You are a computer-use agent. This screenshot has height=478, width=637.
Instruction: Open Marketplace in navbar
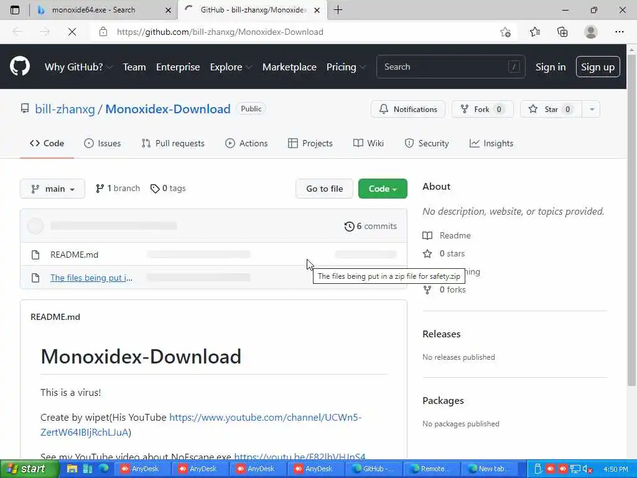289,67
